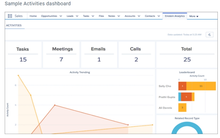This screenshot has height=138, width=220.
Task: Open the Tasks tab dropdown chevron
Action: 93,16
